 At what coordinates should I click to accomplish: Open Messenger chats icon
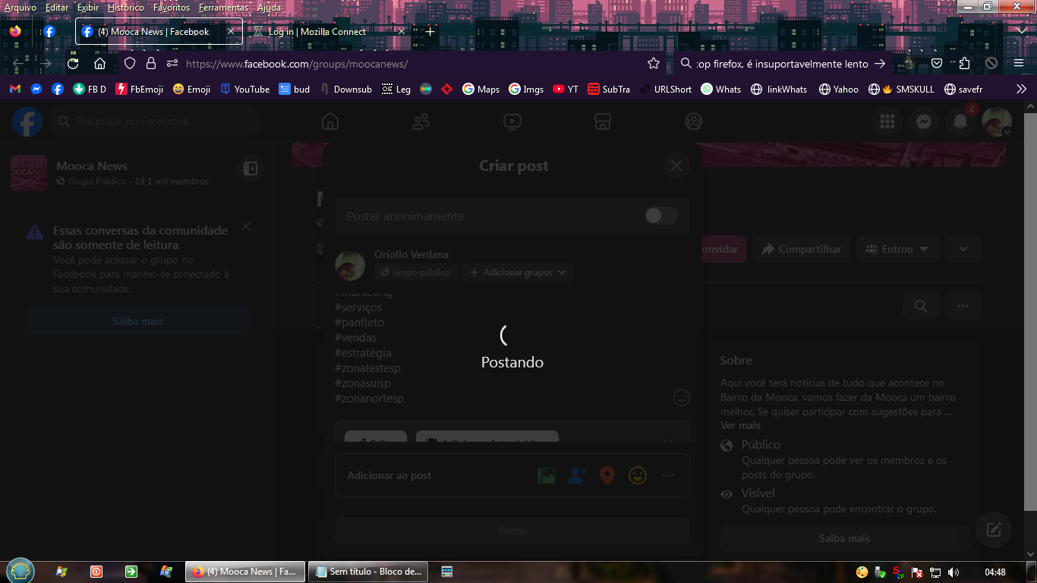(x=924, y=121)
